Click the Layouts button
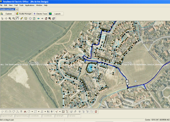Screen dimensions: 170x122 [x=56, y=14]
